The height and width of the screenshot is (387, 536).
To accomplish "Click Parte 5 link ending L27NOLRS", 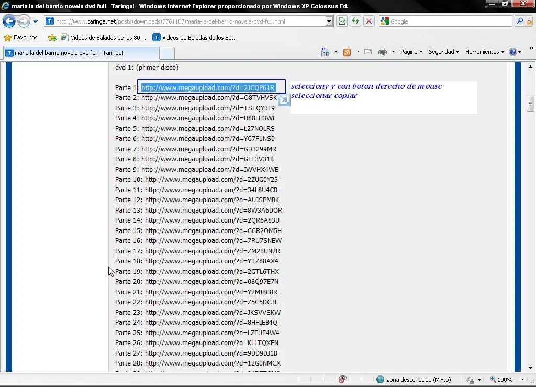I will [208, 128].
